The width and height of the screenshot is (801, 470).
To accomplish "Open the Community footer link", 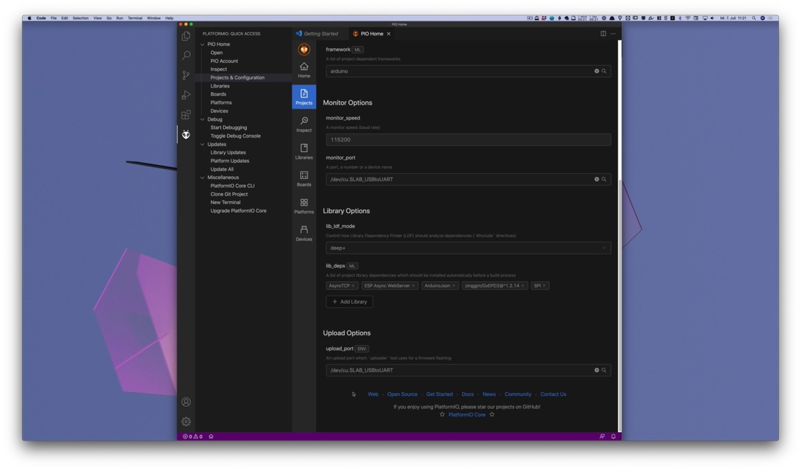I will (x=518, y=395).
